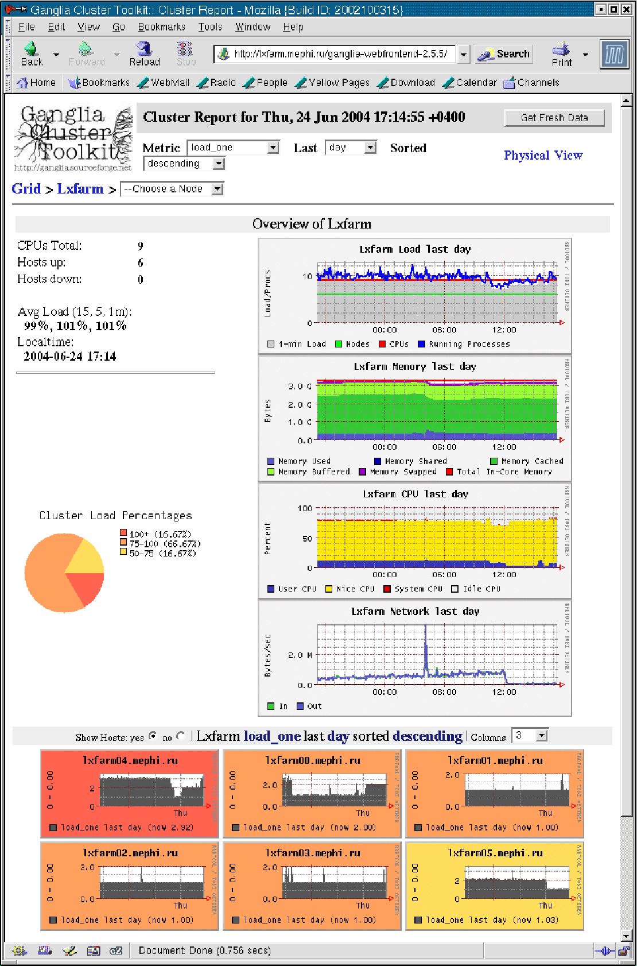637x966 pixels.
Task: Open the lxfarm03.mephi.ru load graph
Action: pyautogui.click(x=312, y=886)
